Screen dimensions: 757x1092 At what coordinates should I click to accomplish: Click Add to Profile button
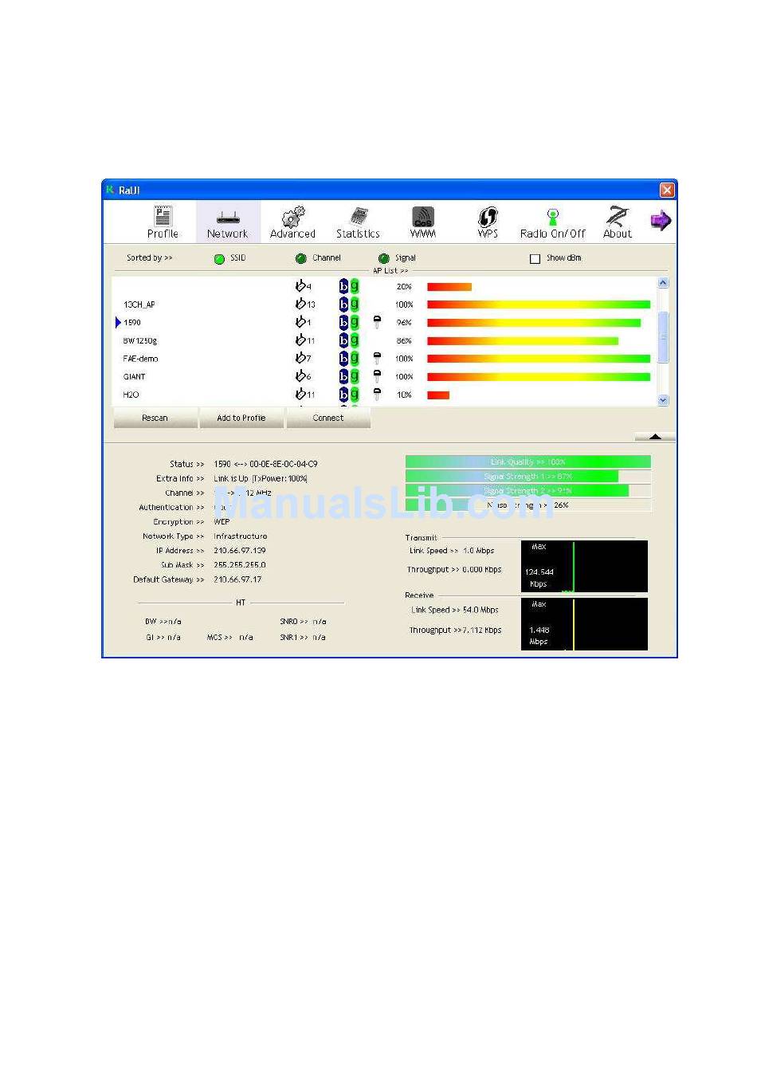tap(241, 418)
